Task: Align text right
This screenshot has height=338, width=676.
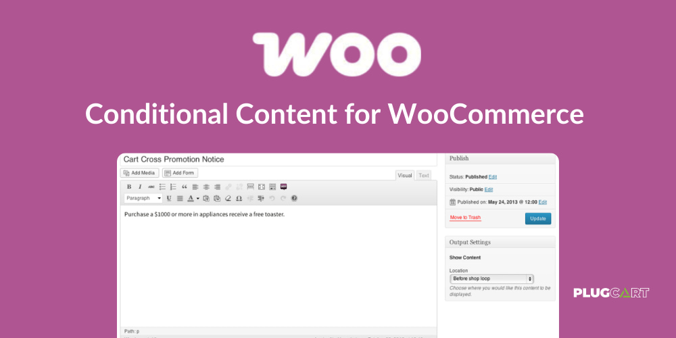Action: (x=217, y=187)
